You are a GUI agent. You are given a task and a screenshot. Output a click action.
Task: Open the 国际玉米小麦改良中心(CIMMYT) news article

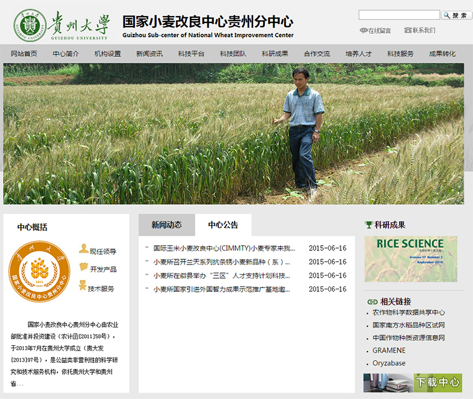[x=223, y=248]
